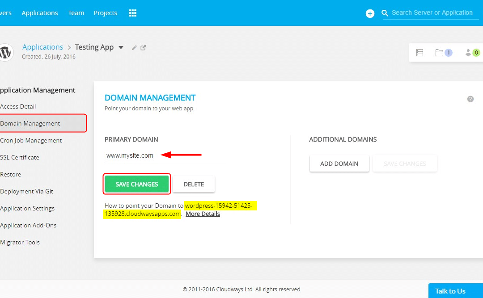The image size is (483, 298).
Task: Click the projects folder icon with badge 1
Action: 440,53
